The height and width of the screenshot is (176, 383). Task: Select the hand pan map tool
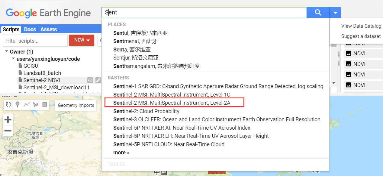[9, 105]
